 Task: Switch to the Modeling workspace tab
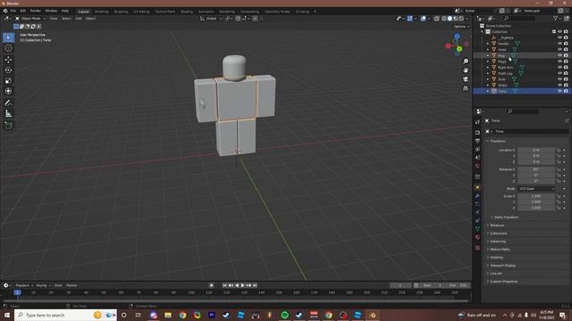coord(101,12)
